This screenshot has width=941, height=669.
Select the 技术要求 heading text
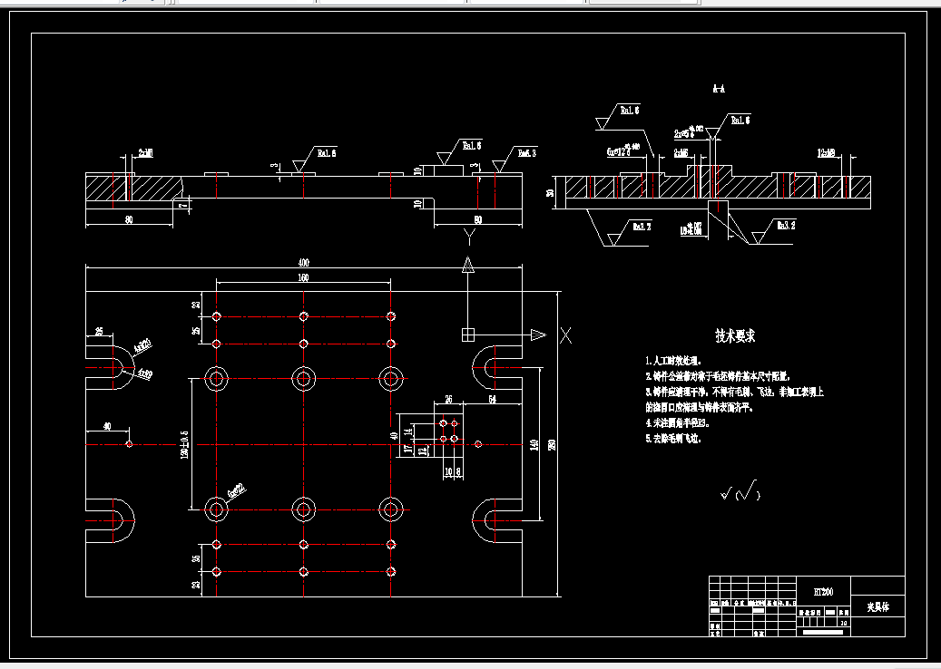735,335
